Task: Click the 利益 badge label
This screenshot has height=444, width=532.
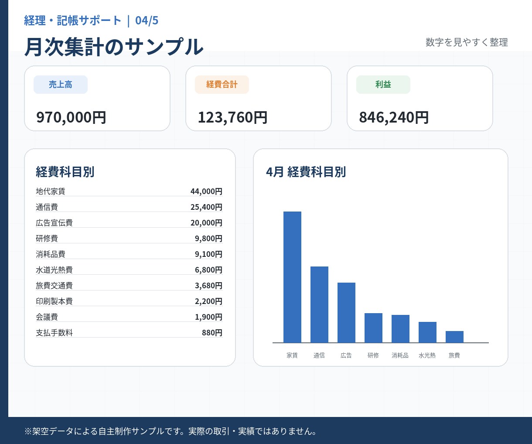Action: [x=383, y=85]
